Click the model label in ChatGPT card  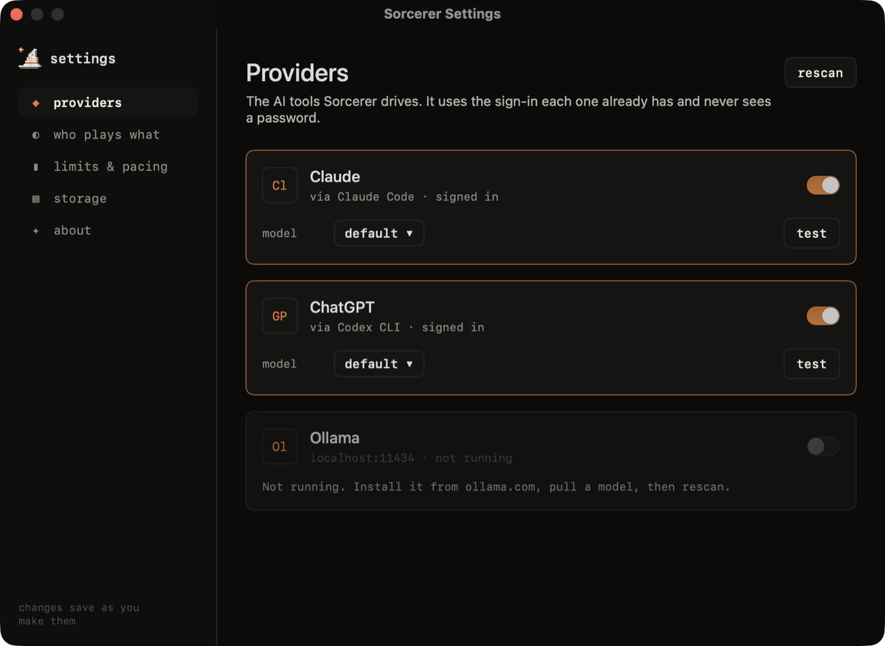[279, 364]
